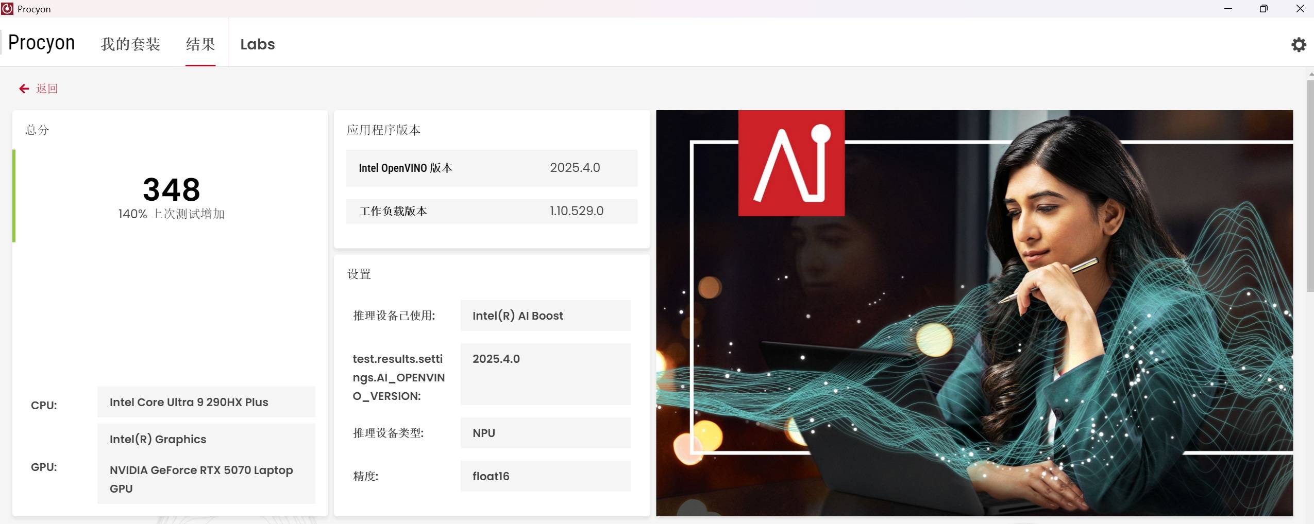1314x524 pixels.
Task: Click the workload version 1.10.529.0
Action: (577, 211)
